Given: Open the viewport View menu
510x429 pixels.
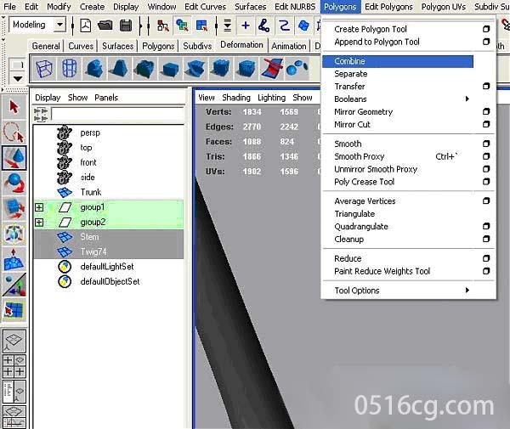Looking at the screenshot, I should (207, 98).
